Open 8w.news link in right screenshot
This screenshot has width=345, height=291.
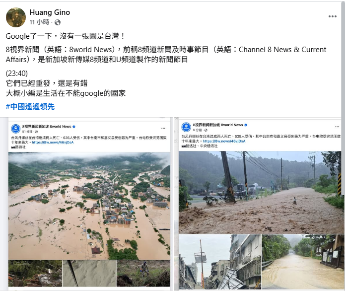224,141
